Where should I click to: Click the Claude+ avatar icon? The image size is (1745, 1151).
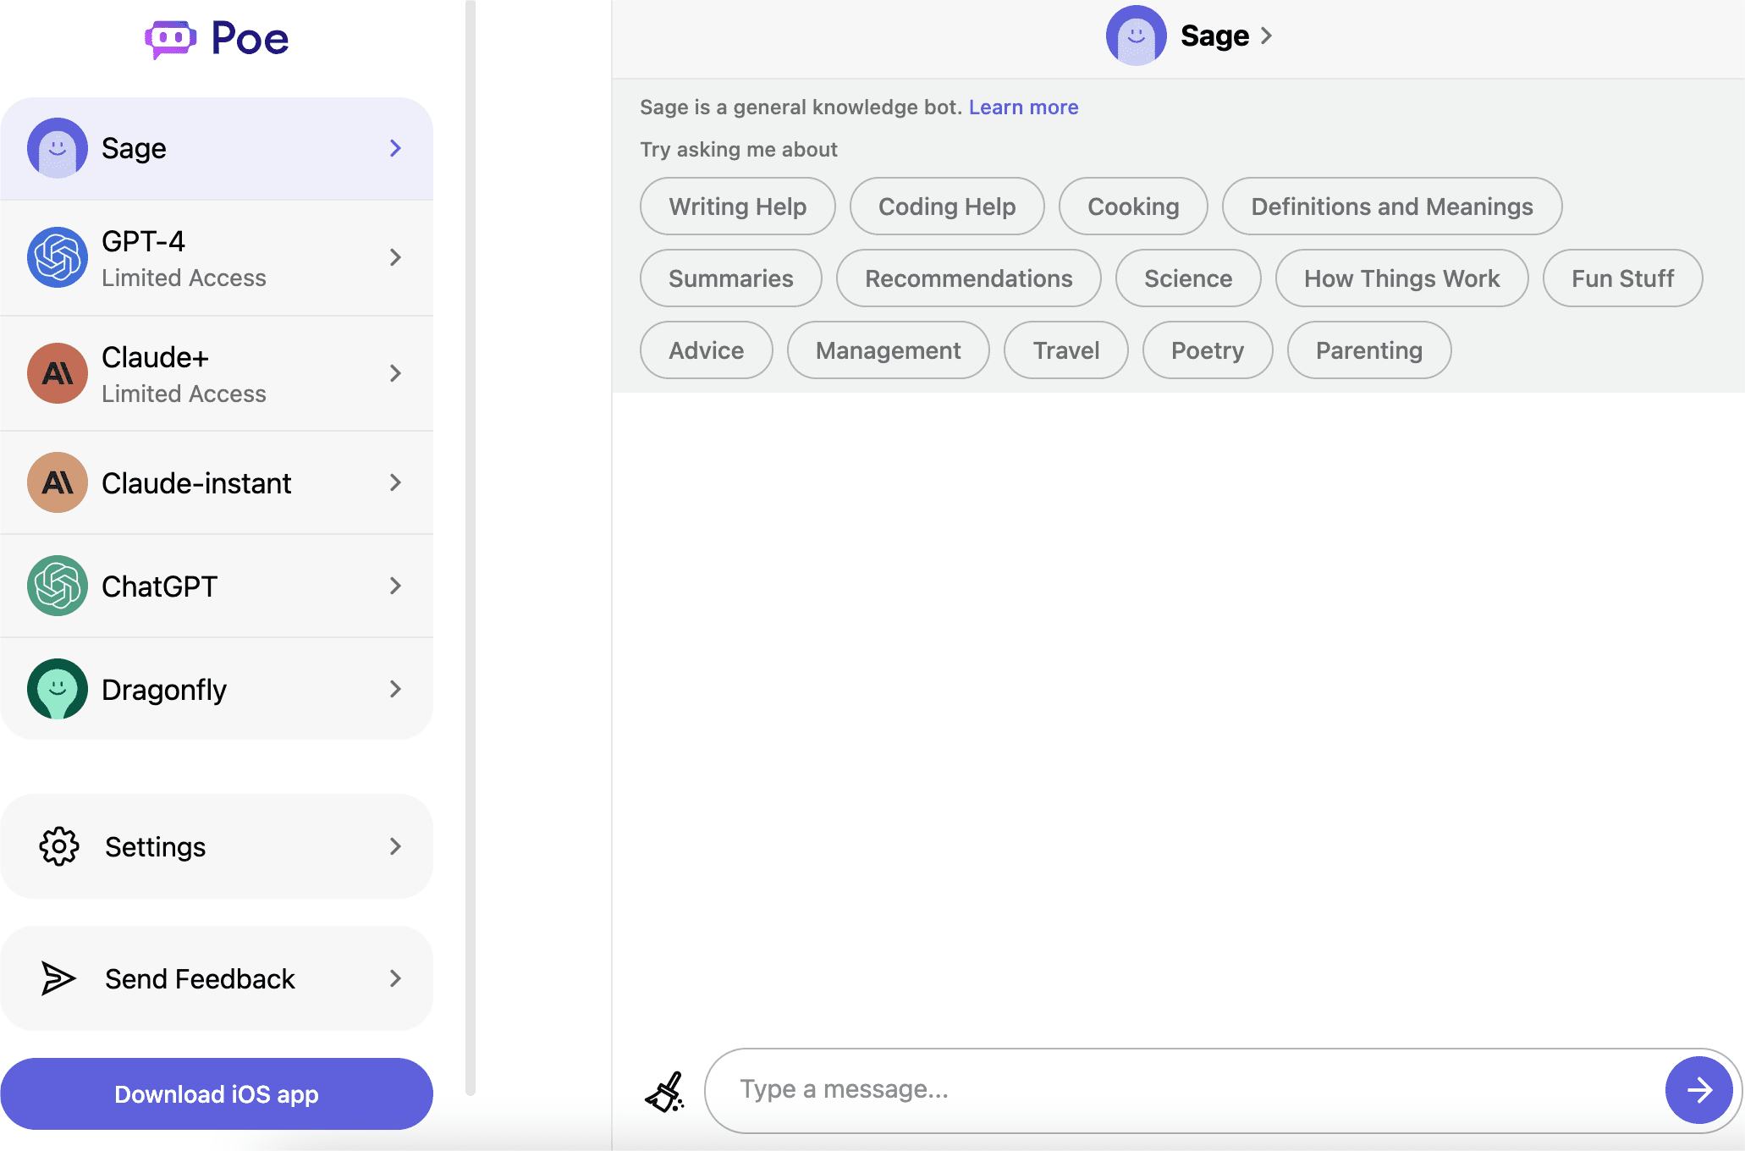(x=58, y=373)
